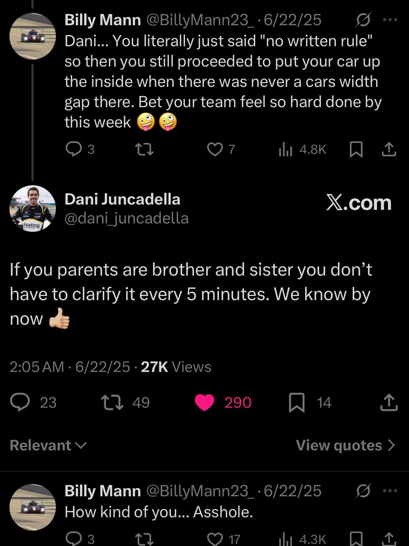
Task: Bookmark Billy Mann's top post
Action: 356,149
